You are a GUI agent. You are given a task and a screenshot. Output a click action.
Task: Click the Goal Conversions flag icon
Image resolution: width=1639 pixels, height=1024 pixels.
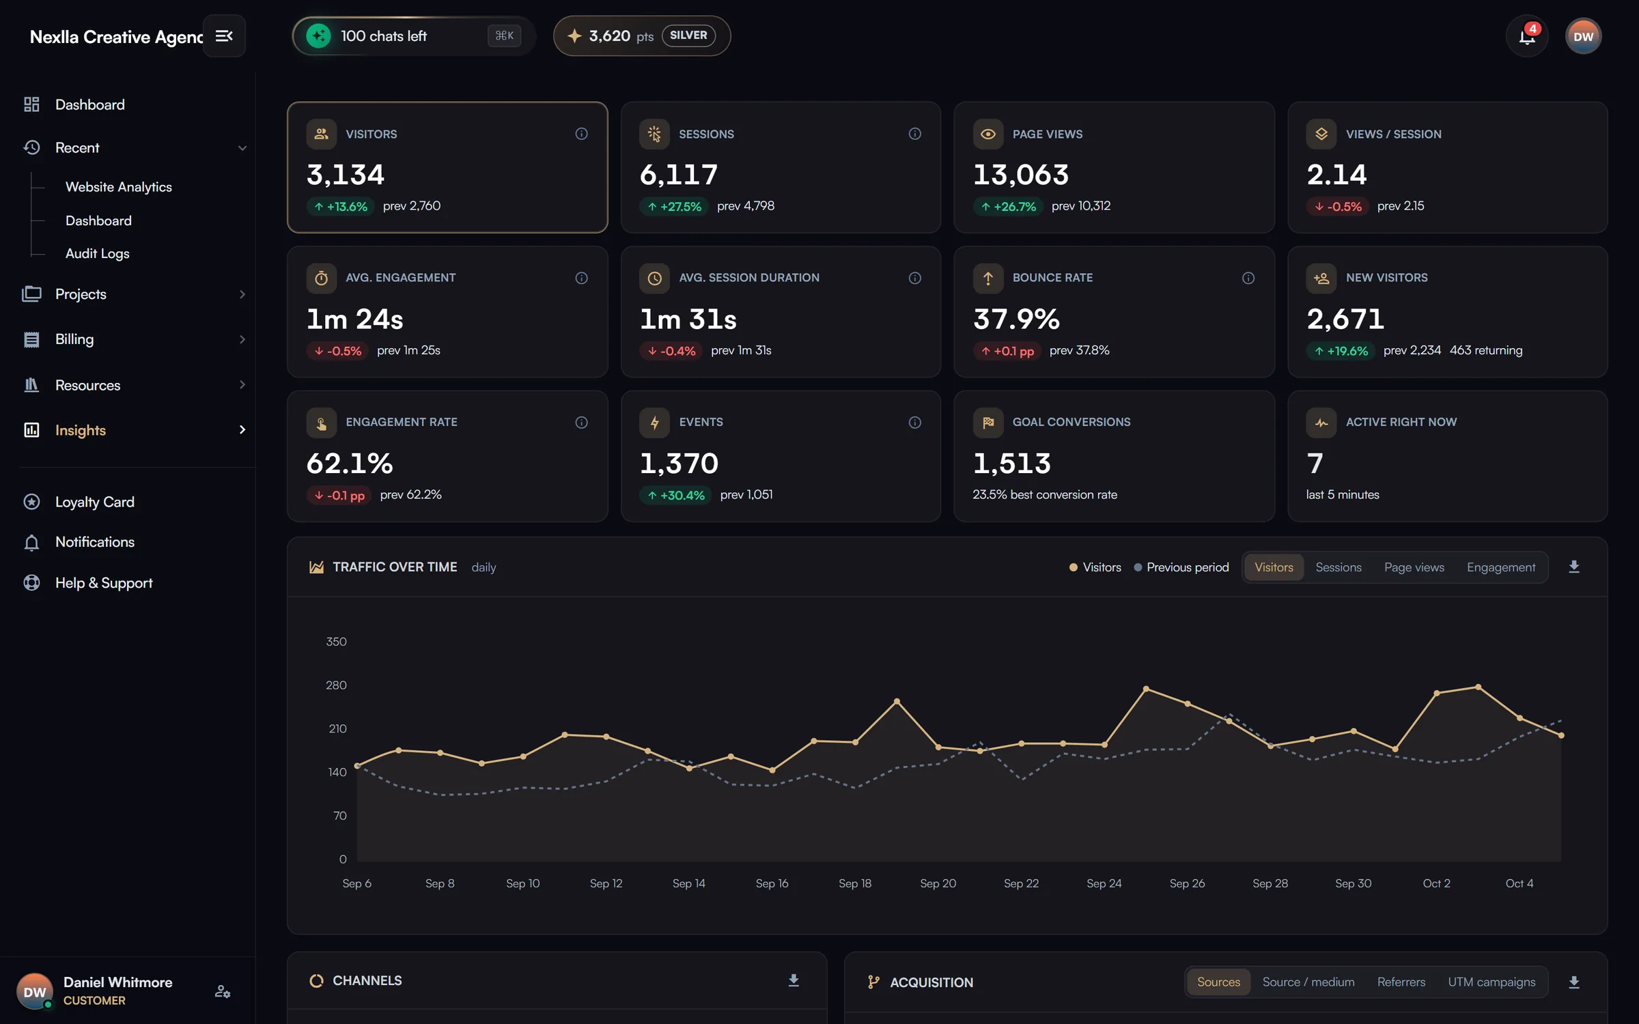(987, 423)
